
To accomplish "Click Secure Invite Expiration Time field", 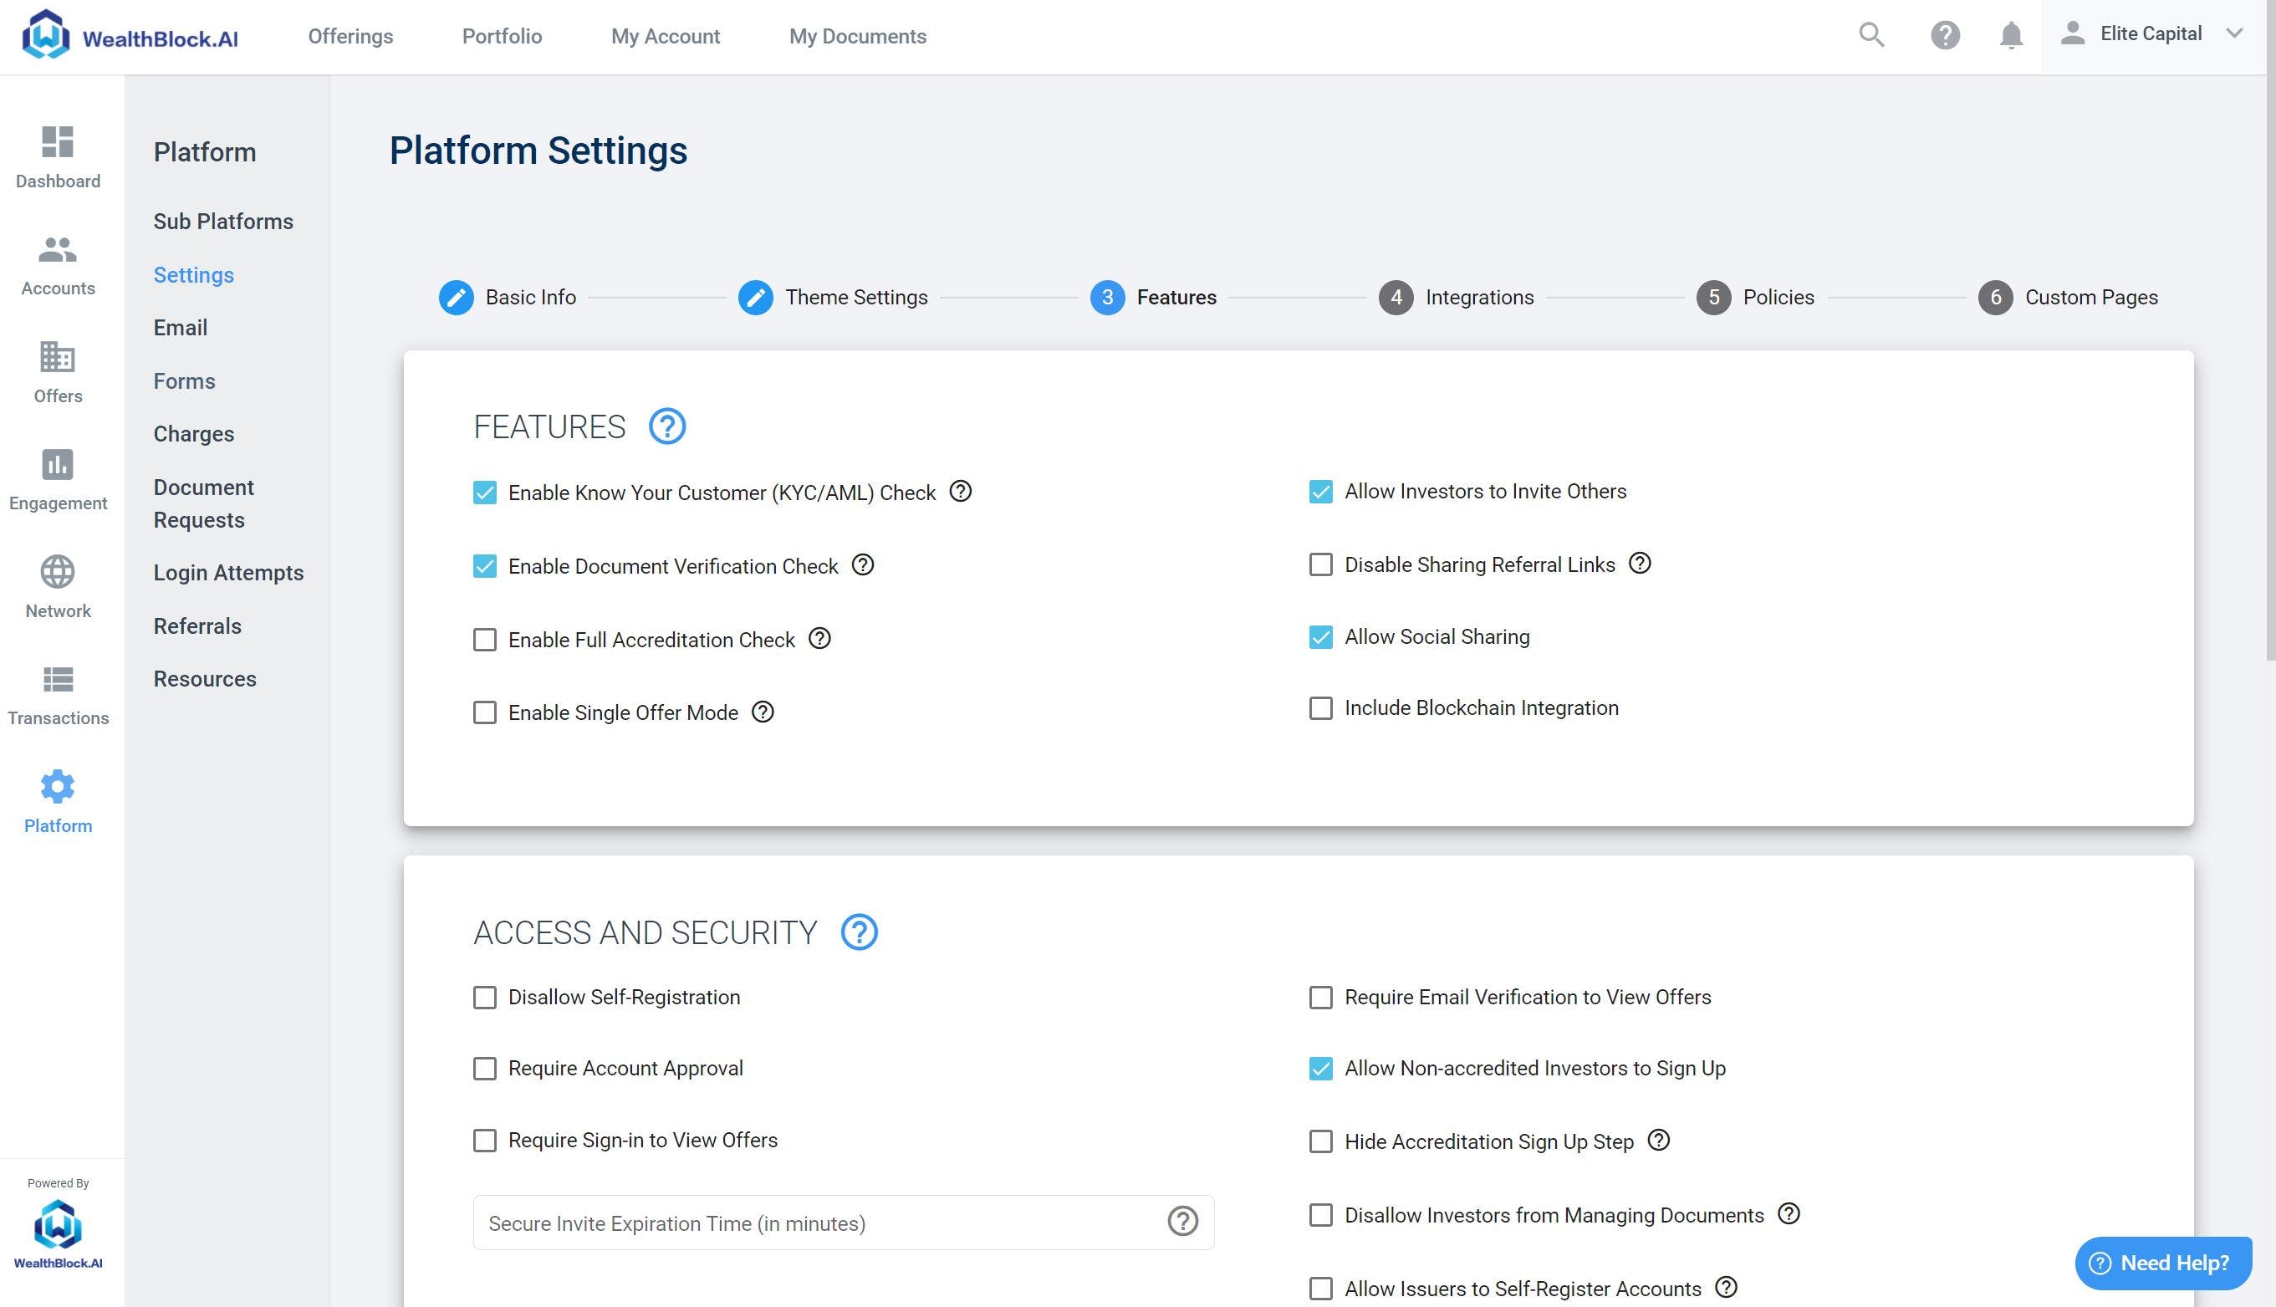I will click(x=817, y=1223).
